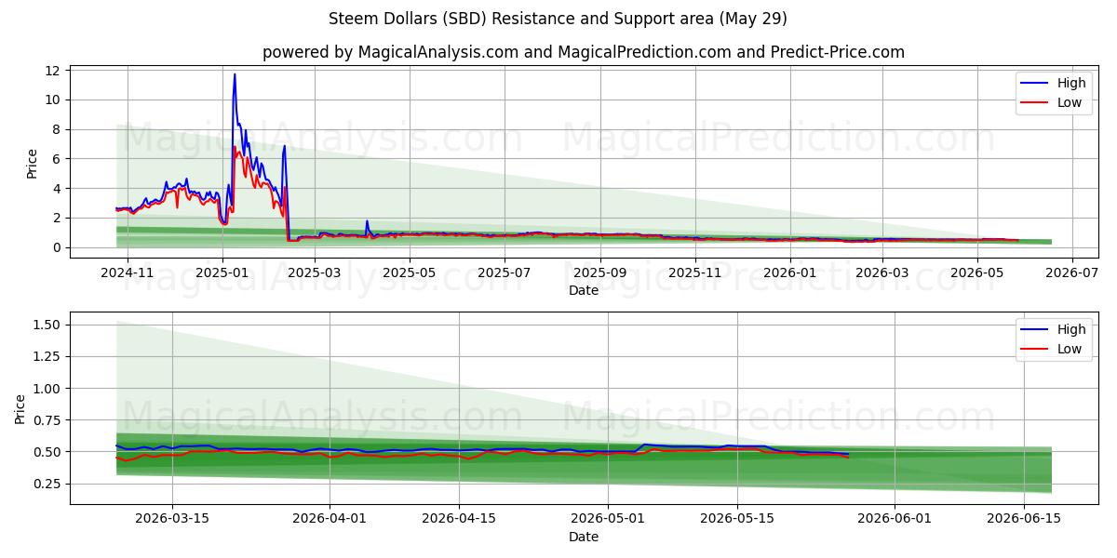Image resolution: width=1117 pixels, height=558 pixels.
Task: Click the '0.75' price tick on the bottom chart
Action: pyautogui.click(x=47, y=420)
